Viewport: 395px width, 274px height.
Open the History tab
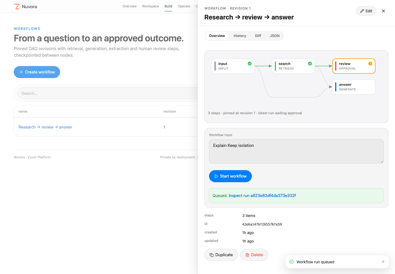240,36
